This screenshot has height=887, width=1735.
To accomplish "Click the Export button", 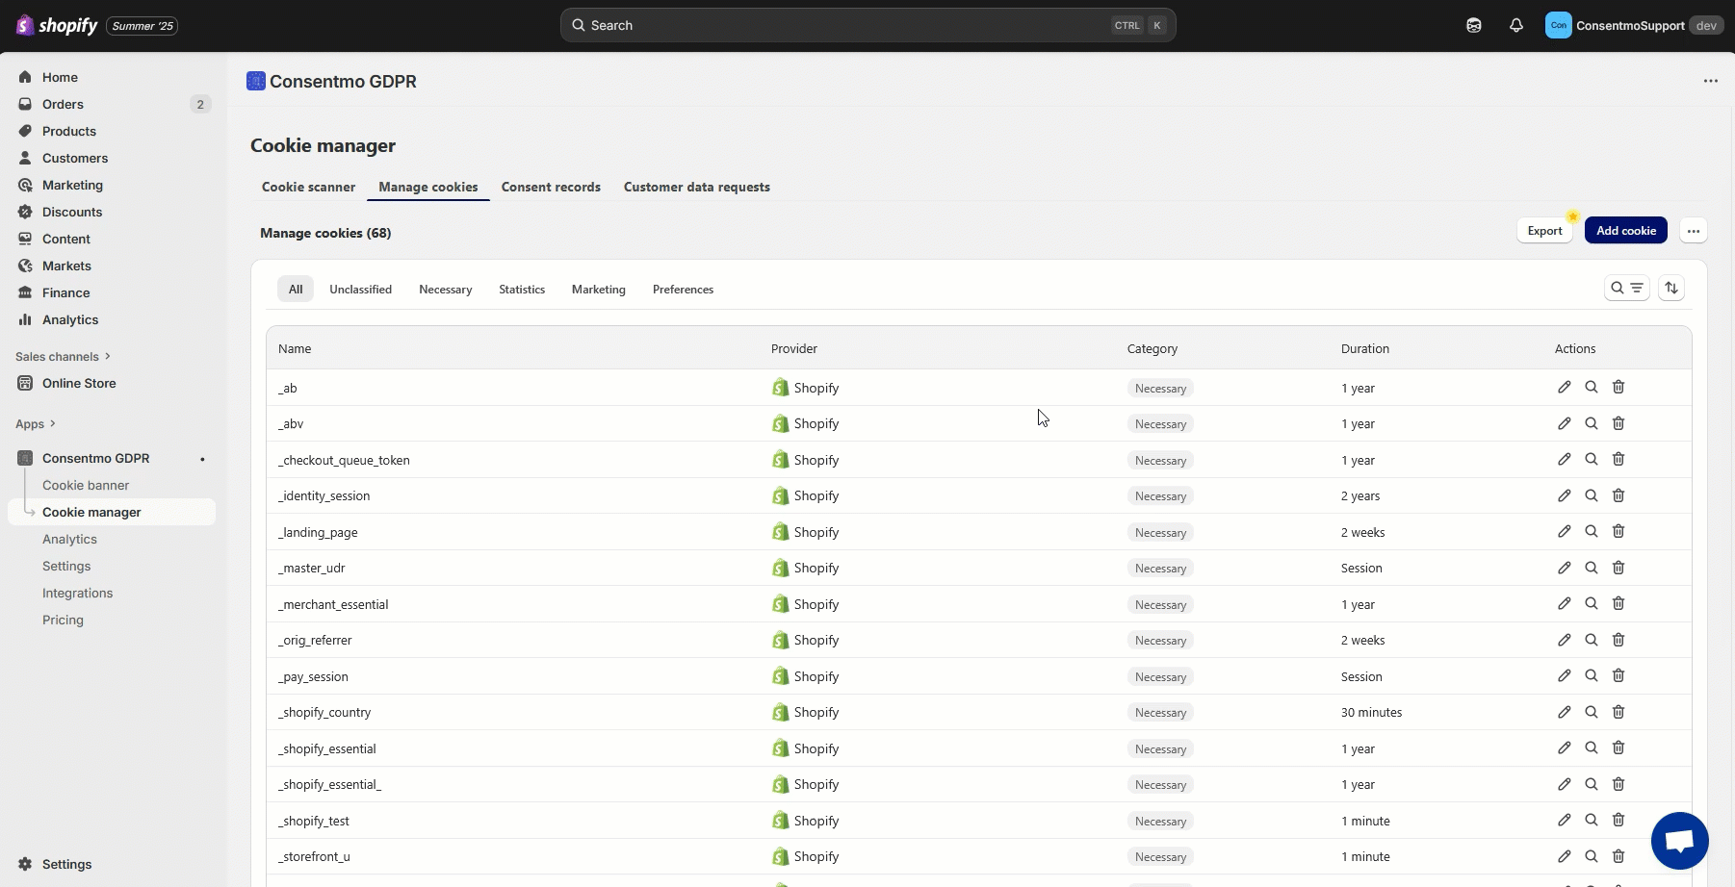I will (x=1544, y=231).
